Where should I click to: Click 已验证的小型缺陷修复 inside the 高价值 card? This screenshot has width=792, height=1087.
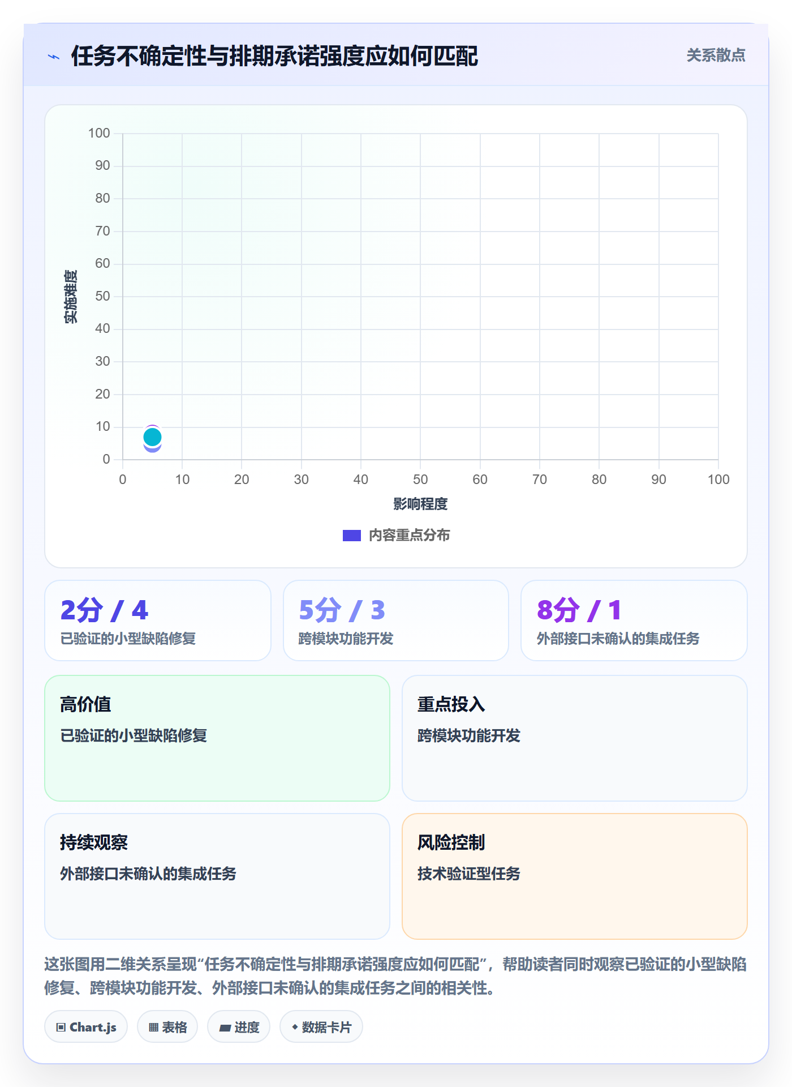pos(134,735)
